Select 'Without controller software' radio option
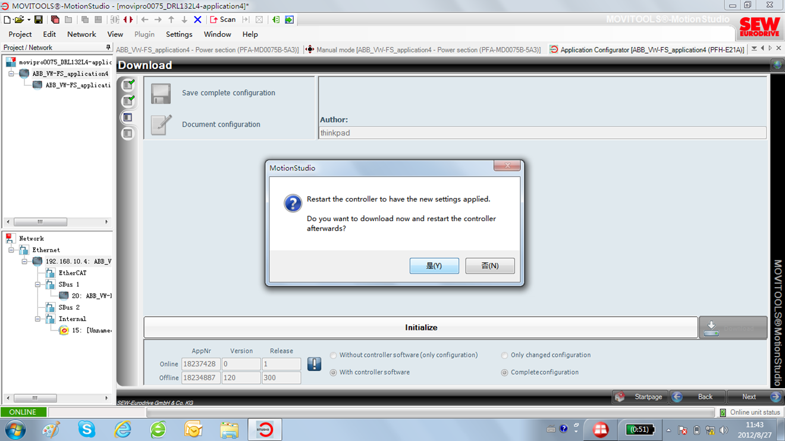The image size is (785, 441). click(x=333, y=355)
